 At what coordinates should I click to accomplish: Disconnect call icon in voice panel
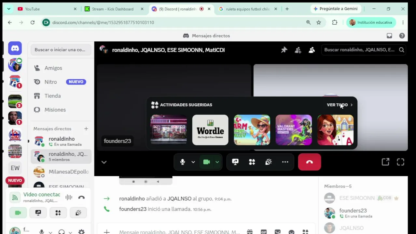(x=81, y=197)
